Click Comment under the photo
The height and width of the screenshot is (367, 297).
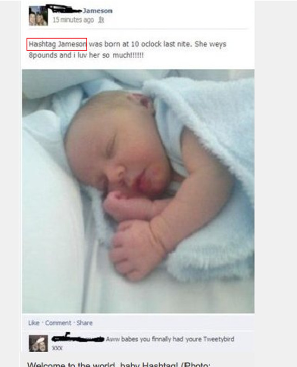pyautogui.click(x=58, y=323)
